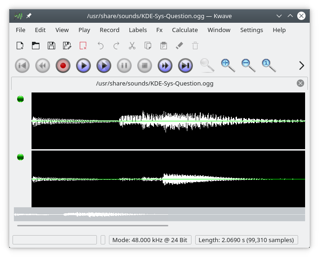Click the scissors Cut icon
This screenshot has width=319, height=257.
[x=132, y=46]
